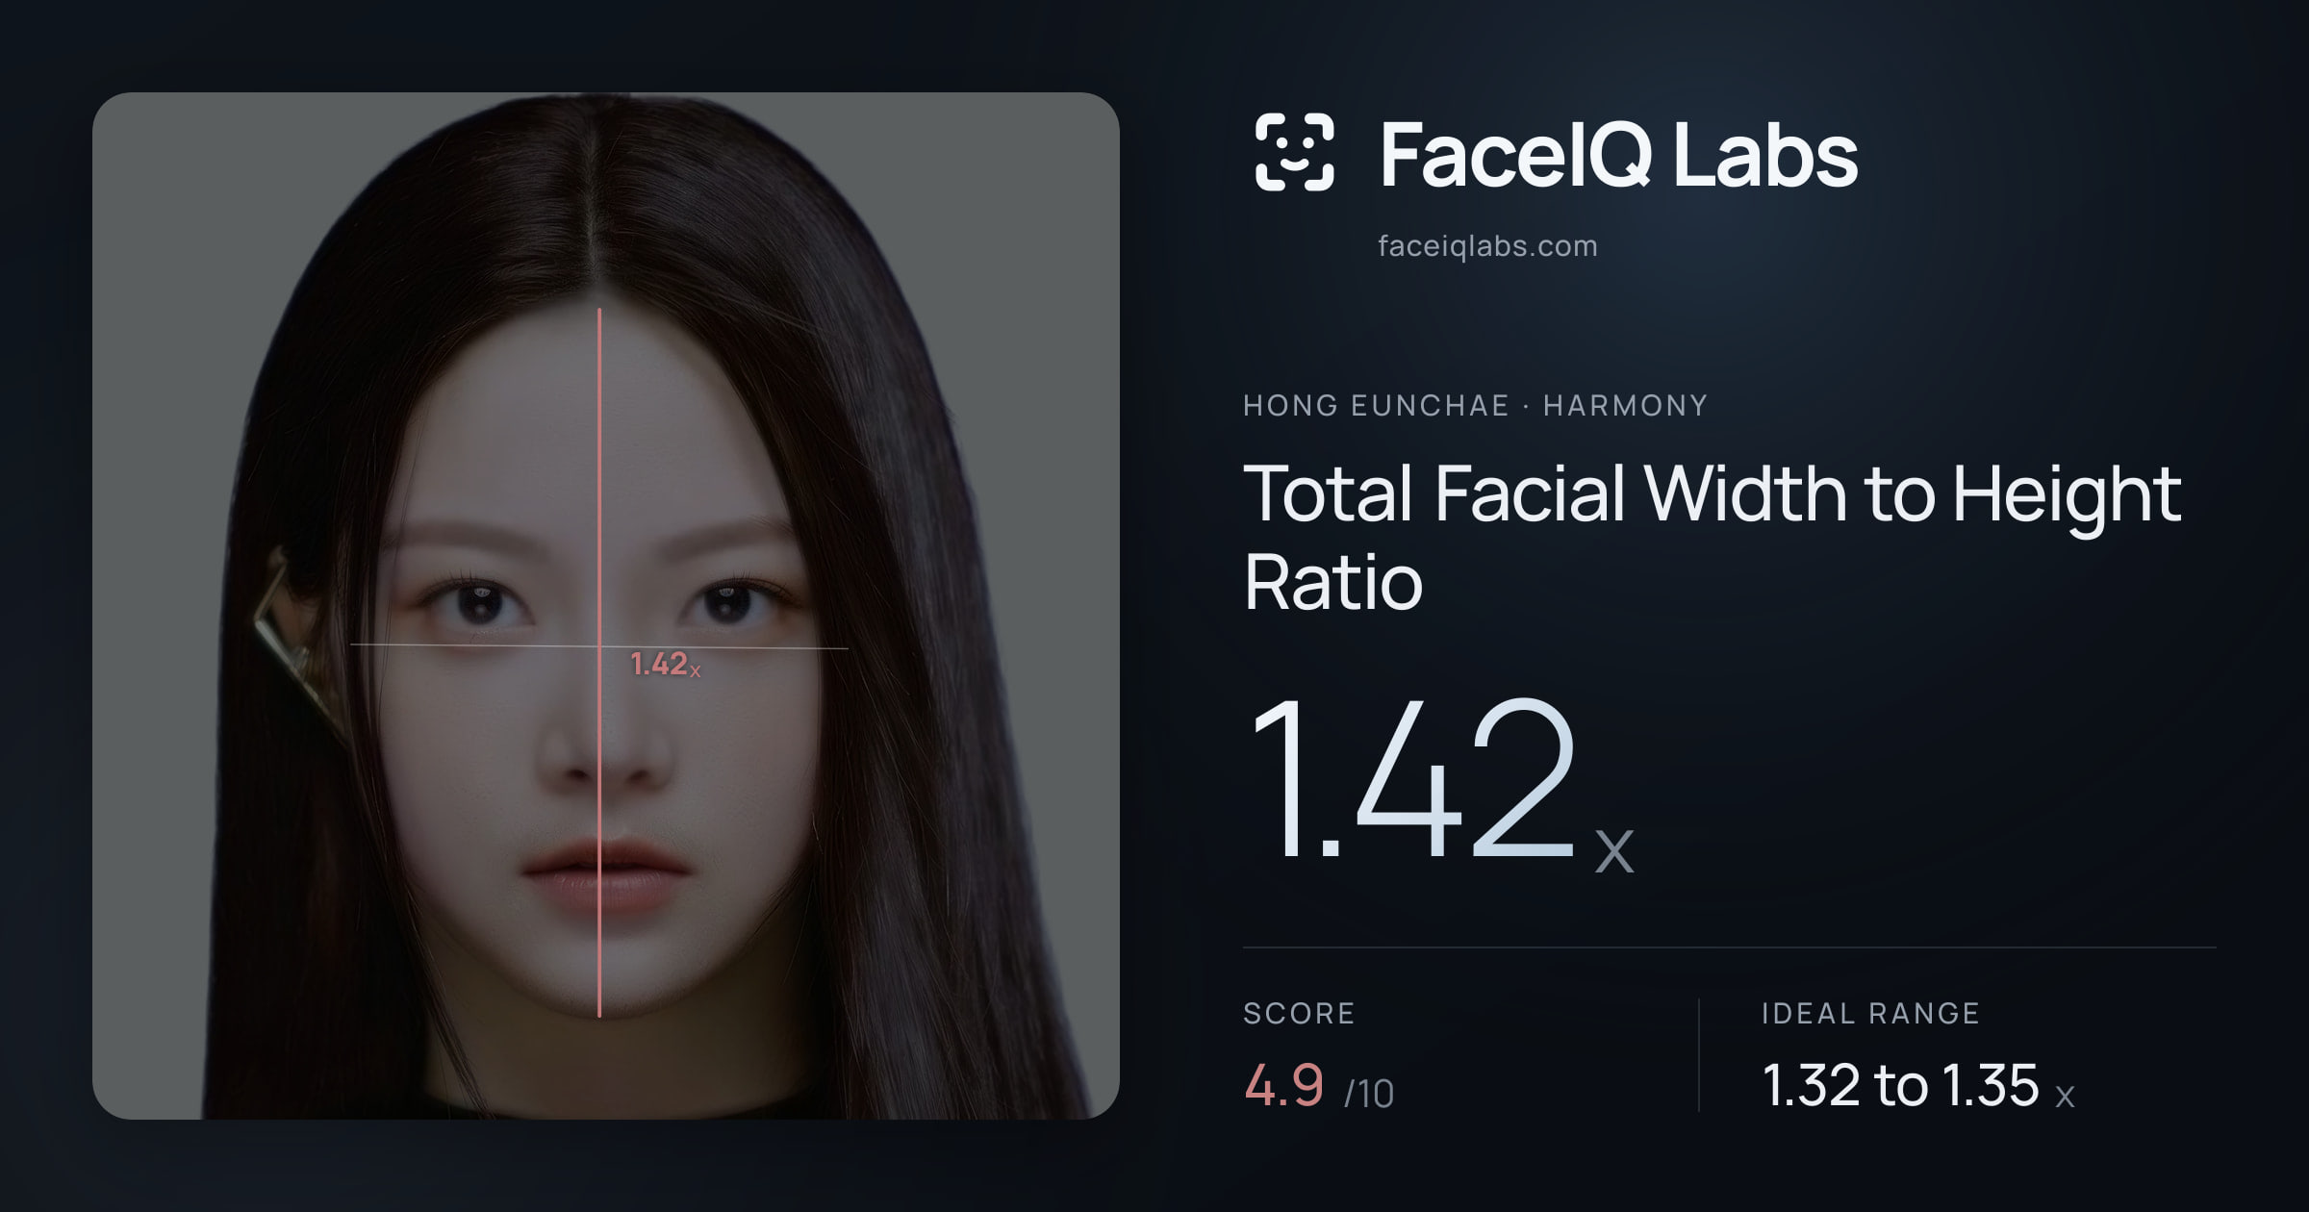Click the 1.32 to 1.35 x ideal range value
The image size is (2309, 1212).
click(x=1918, y=1086)
